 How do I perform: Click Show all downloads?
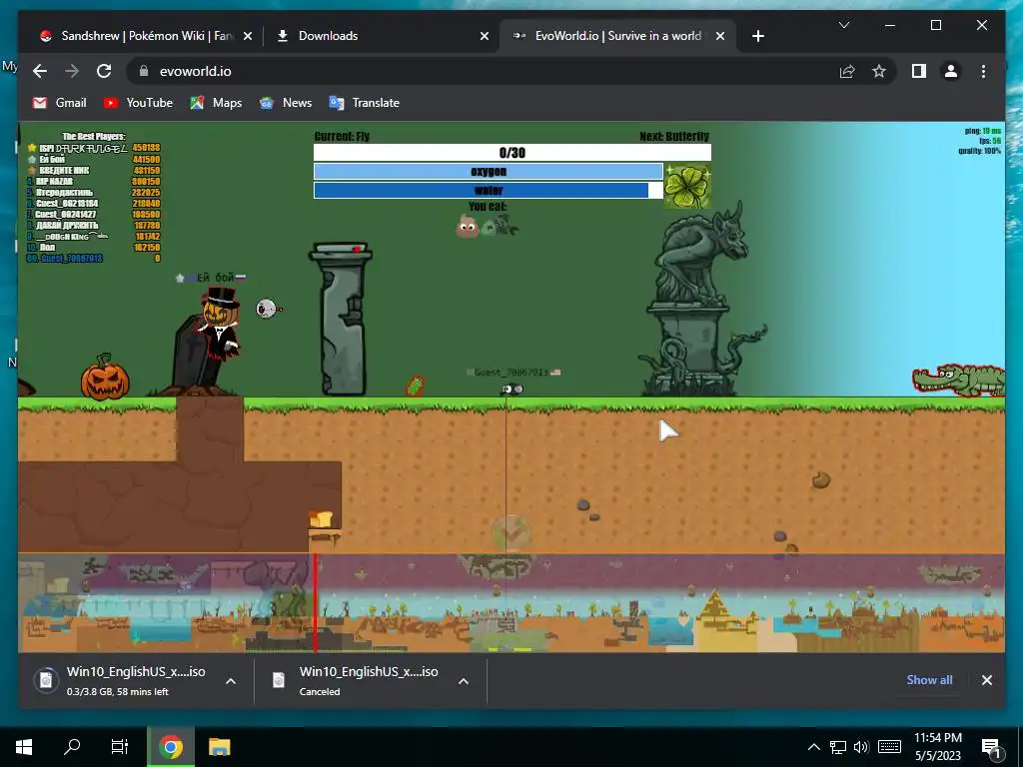929,679
